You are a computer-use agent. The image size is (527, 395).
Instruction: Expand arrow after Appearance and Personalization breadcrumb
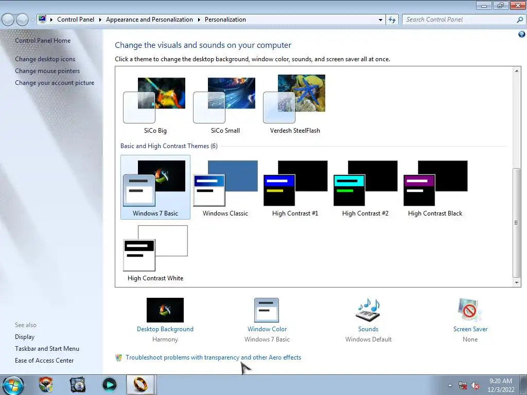click(x=199, y=20)
